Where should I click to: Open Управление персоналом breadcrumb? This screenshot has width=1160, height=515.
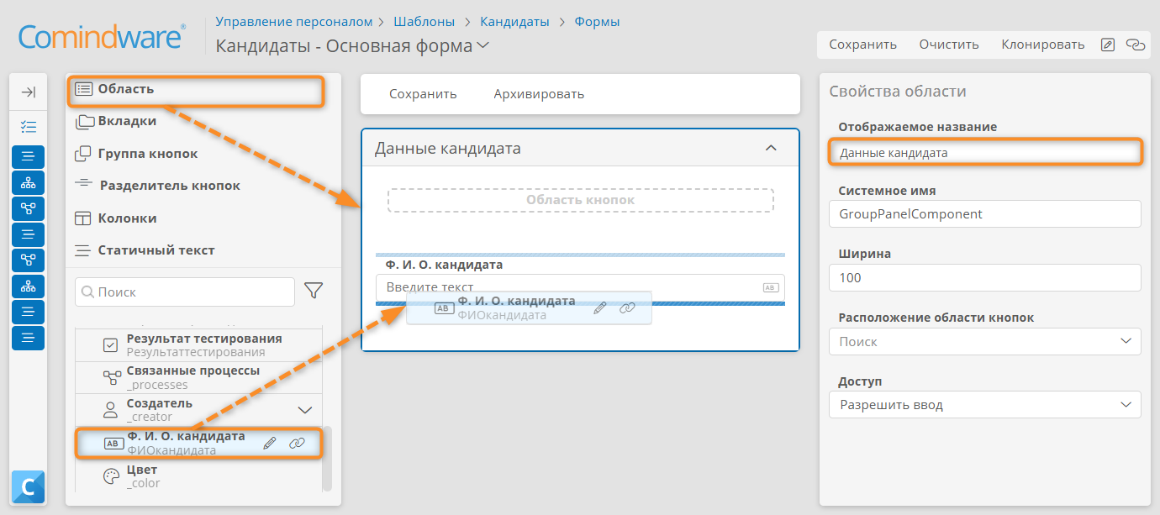pyautogui.click(x=294, y=22)
